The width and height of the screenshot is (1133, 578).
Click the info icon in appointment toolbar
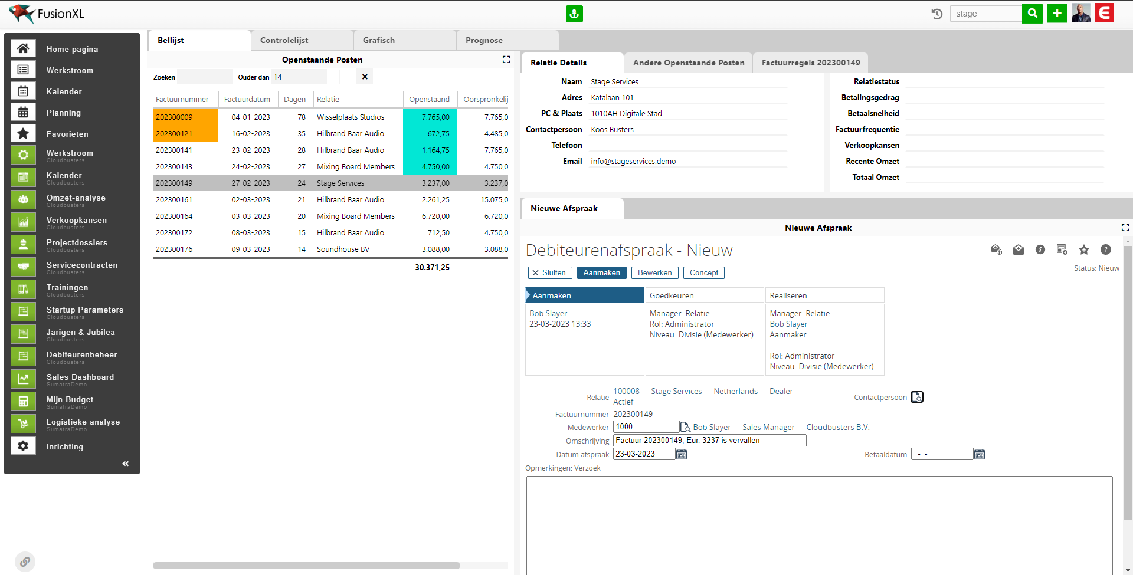pyautogui.click(x=1040, y=250)
